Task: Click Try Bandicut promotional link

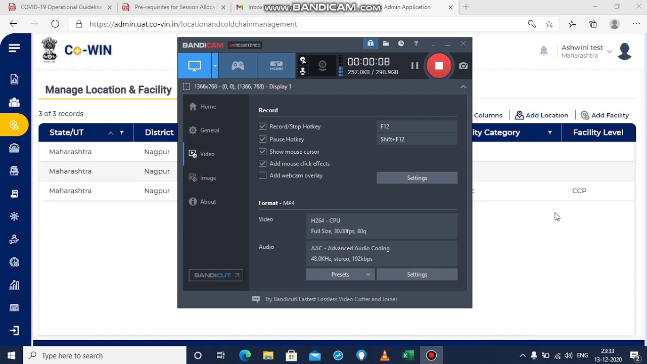Action: click(x=331, y=299)
